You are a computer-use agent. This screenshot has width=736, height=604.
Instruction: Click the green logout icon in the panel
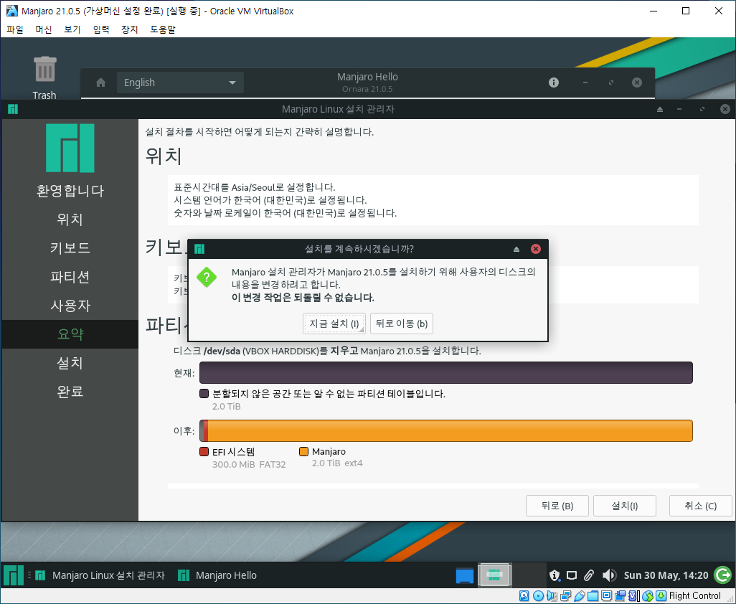tap(722, 575)
